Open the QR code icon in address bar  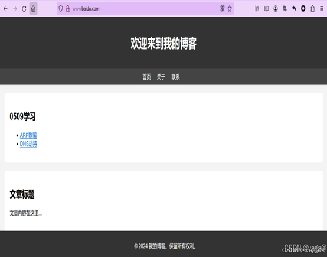point(223,8)
